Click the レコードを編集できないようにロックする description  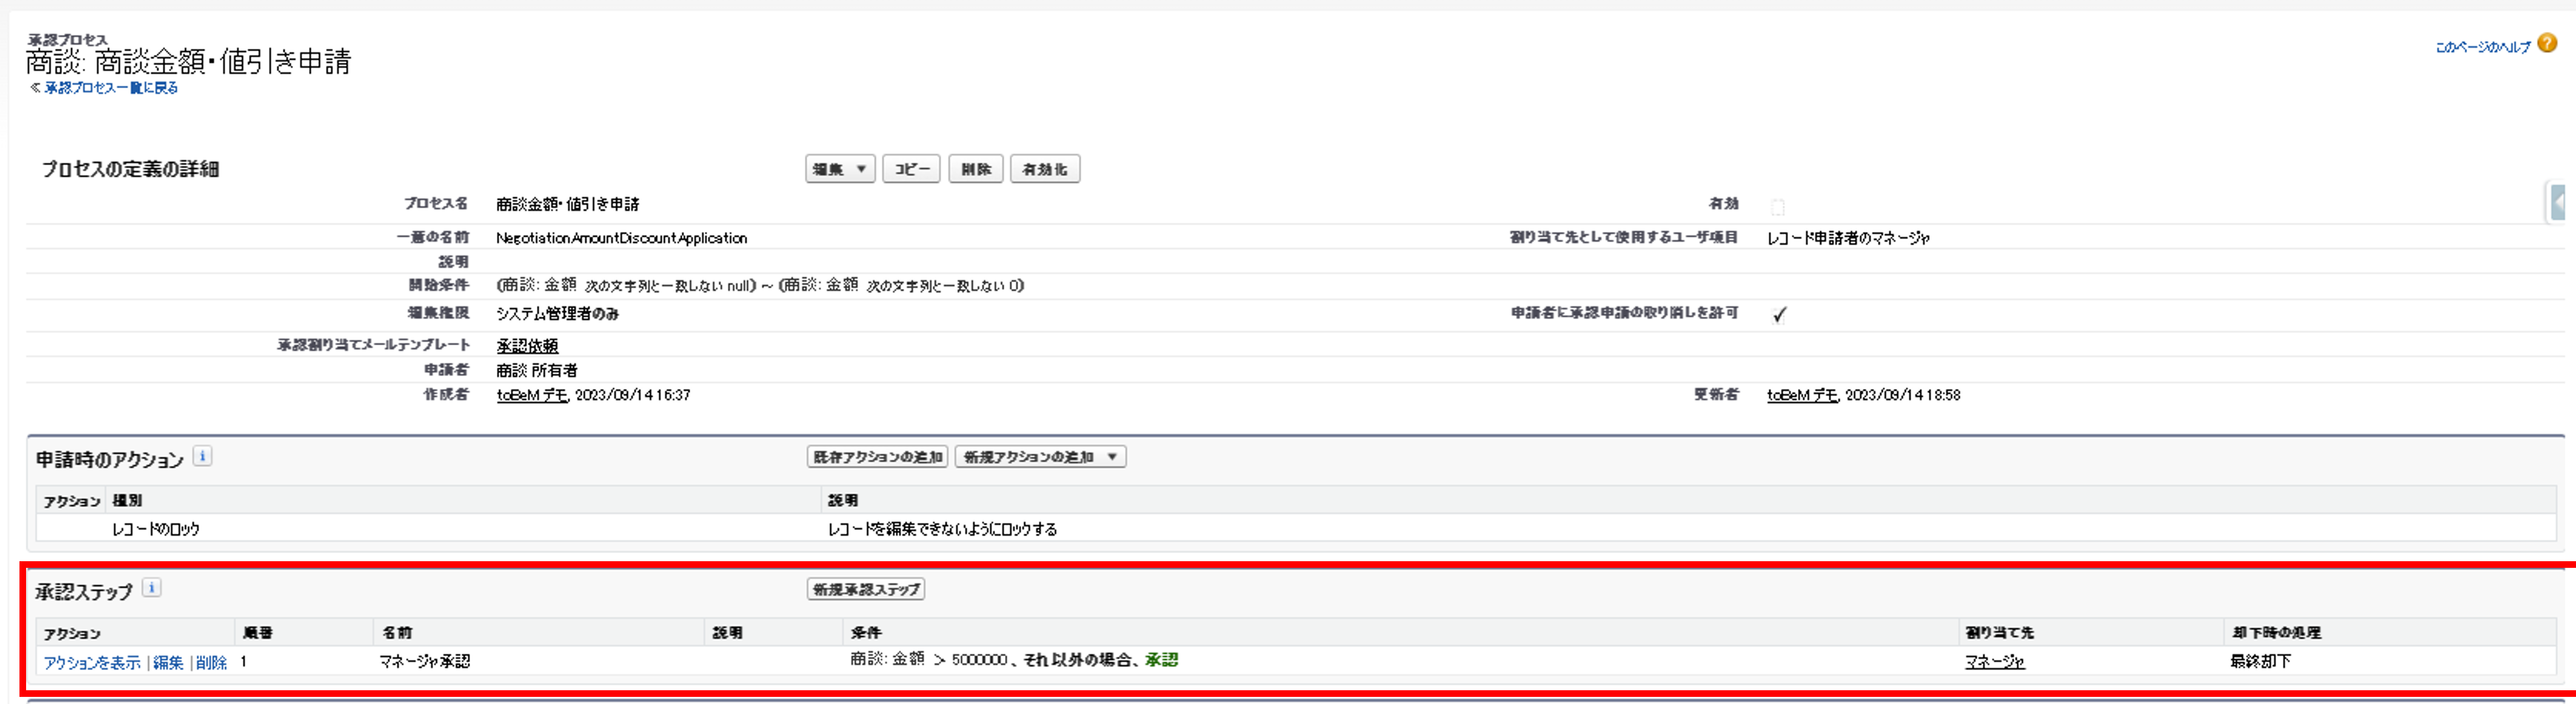[942, 529]
